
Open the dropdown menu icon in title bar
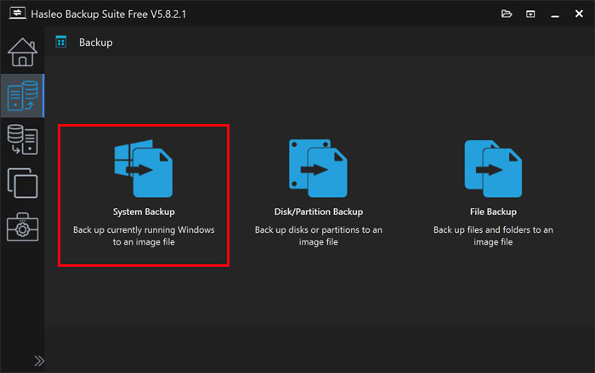(530, 14)
